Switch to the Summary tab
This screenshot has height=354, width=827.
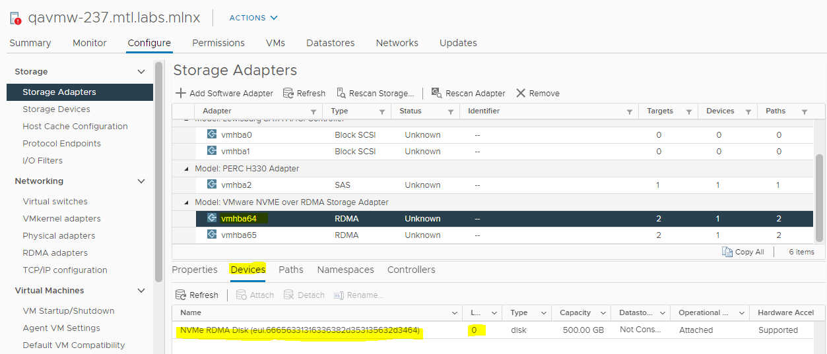30,43
